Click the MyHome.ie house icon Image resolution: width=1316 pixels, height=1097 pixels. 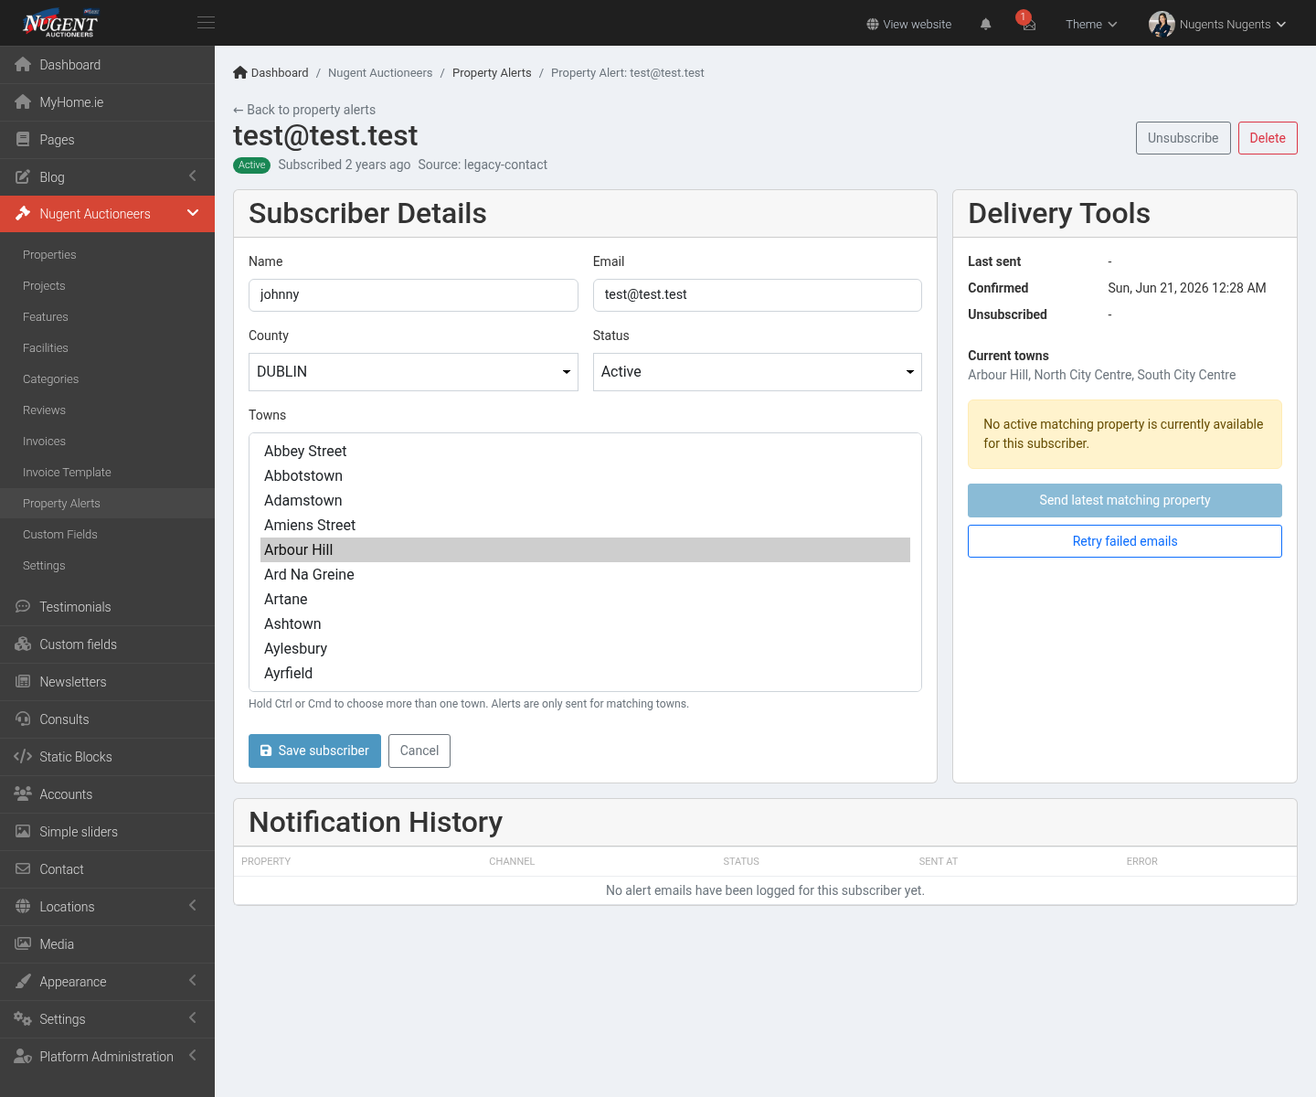(x=23, y=102)
